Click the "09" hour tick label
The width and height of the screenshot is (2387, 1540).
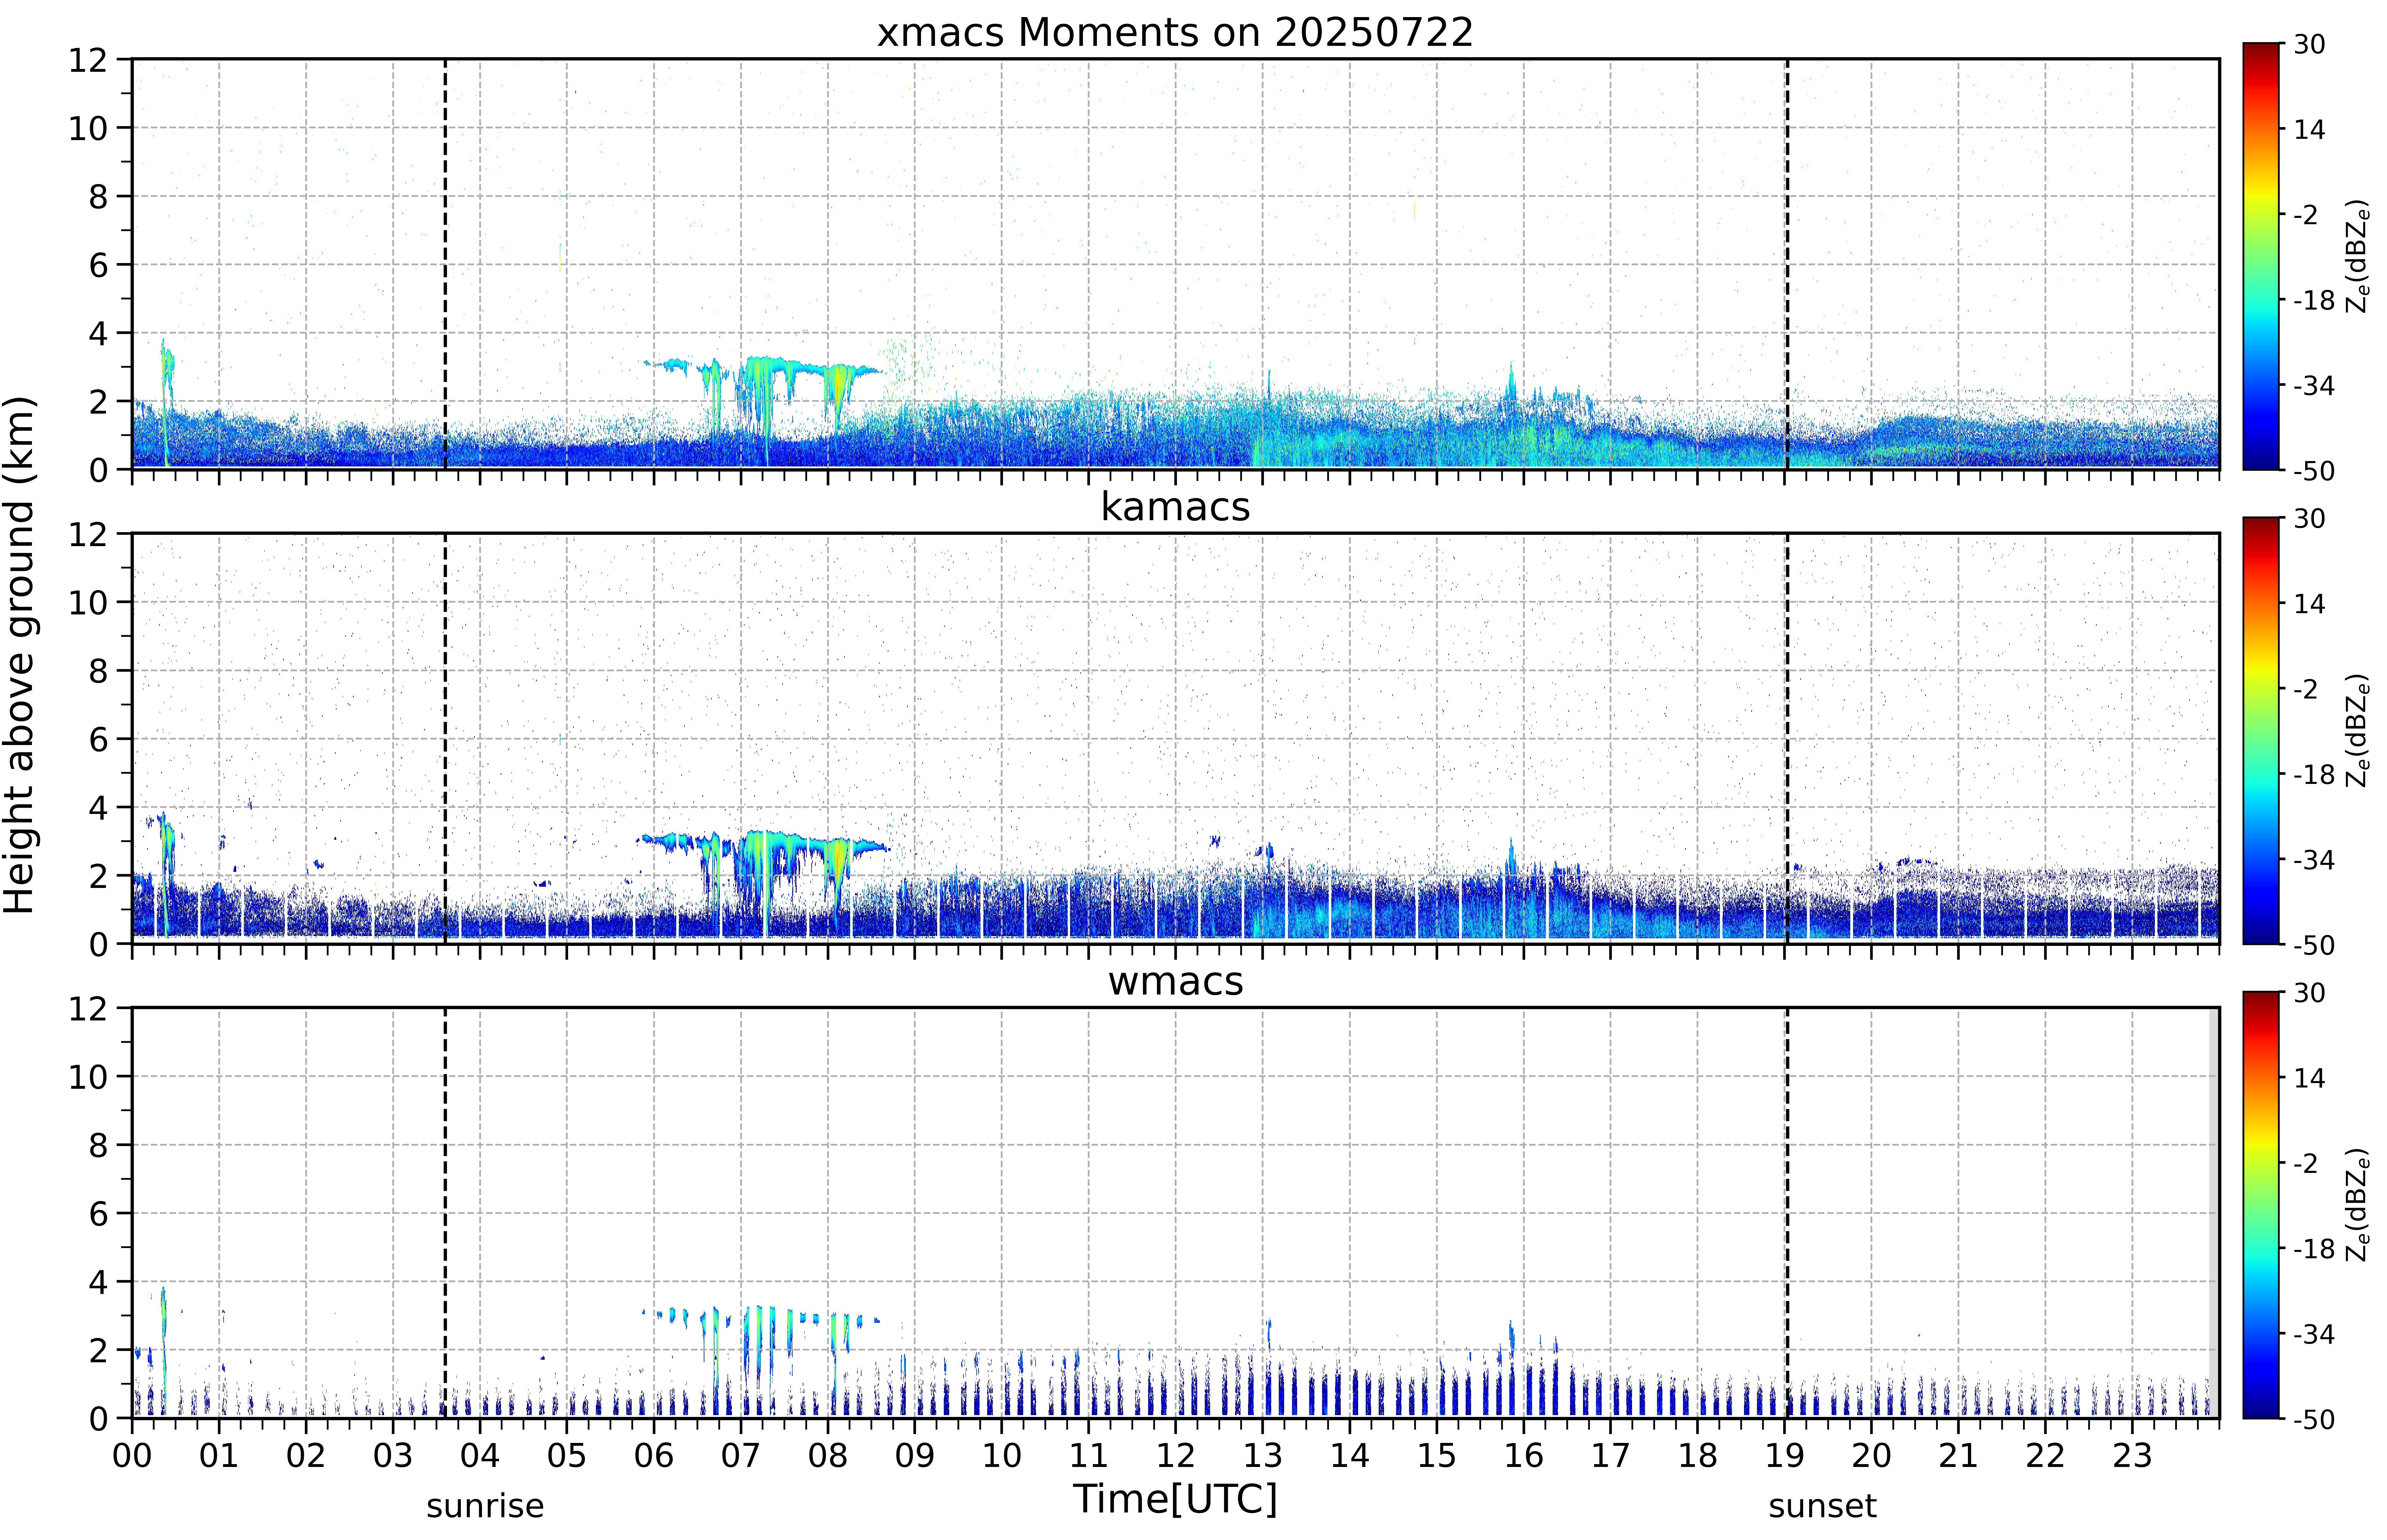click(x=915, y=1456)
